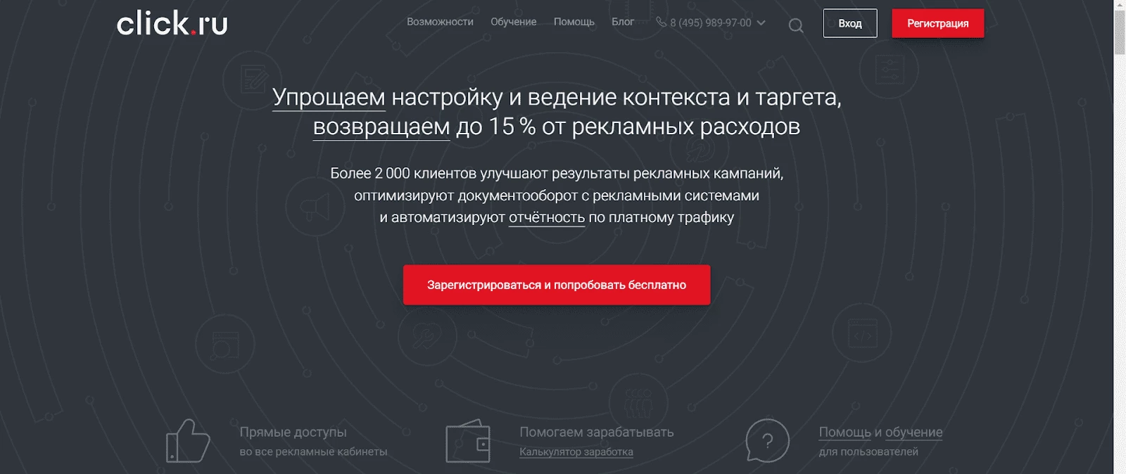
Task: Click the 'для пользователей' text
Action: (868, 451)
